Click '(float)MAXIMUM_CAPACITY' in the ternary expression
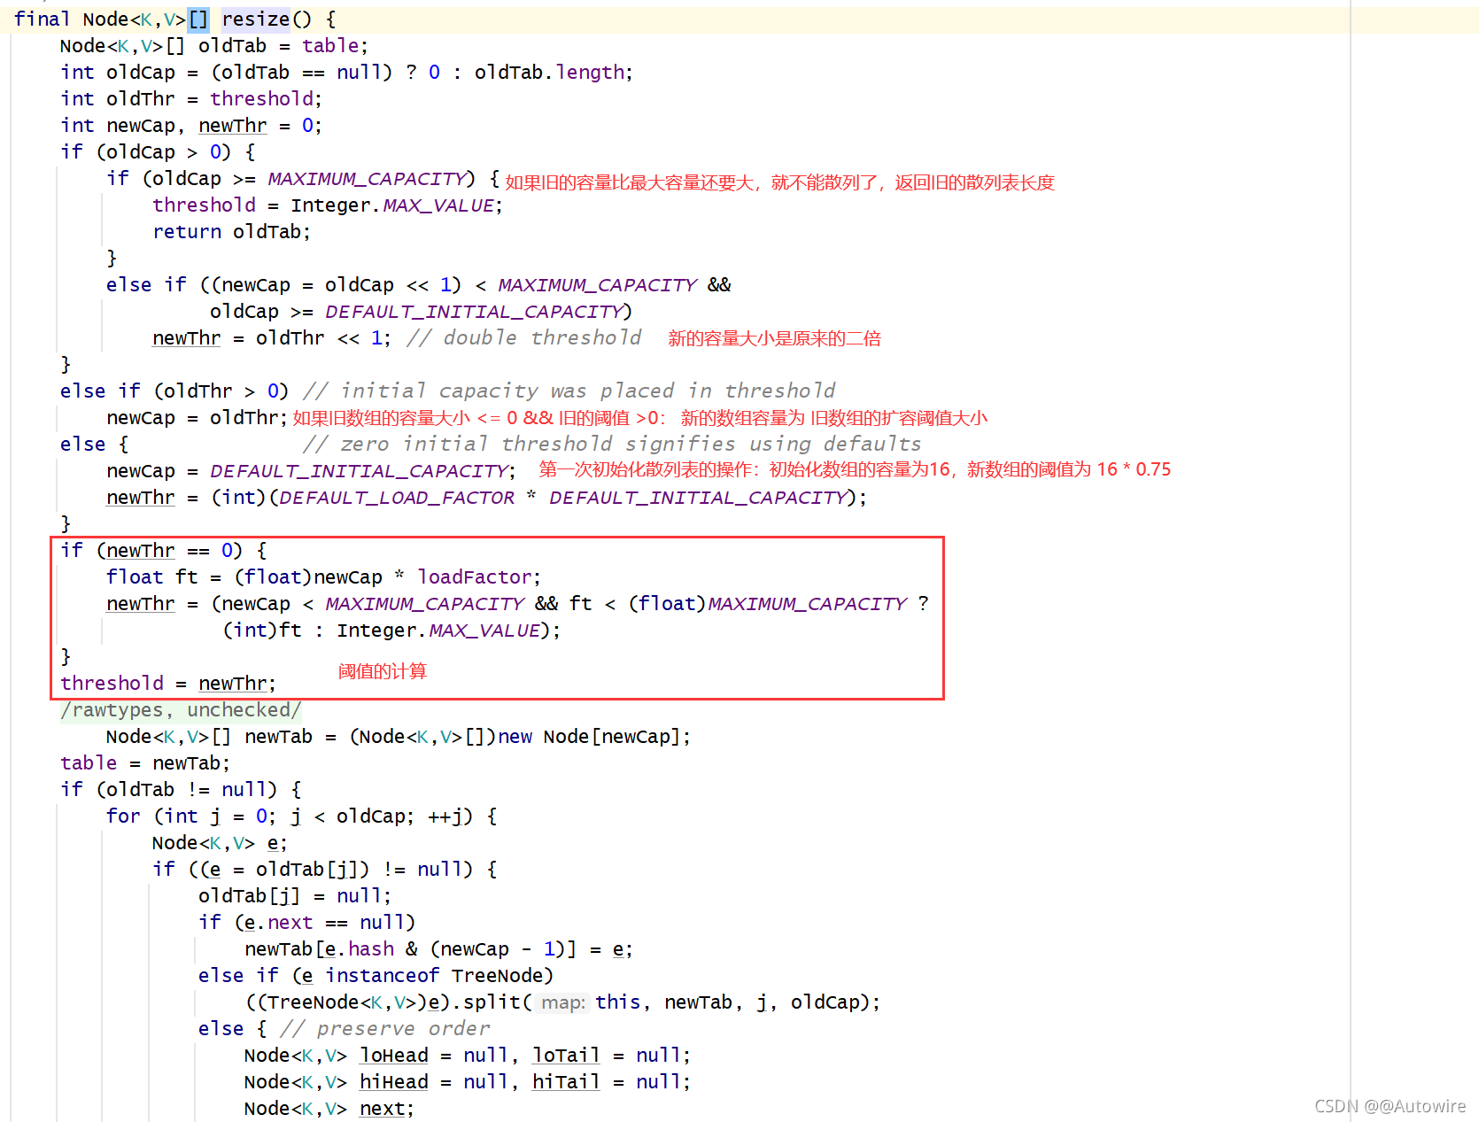 click(x=768, y=604)
